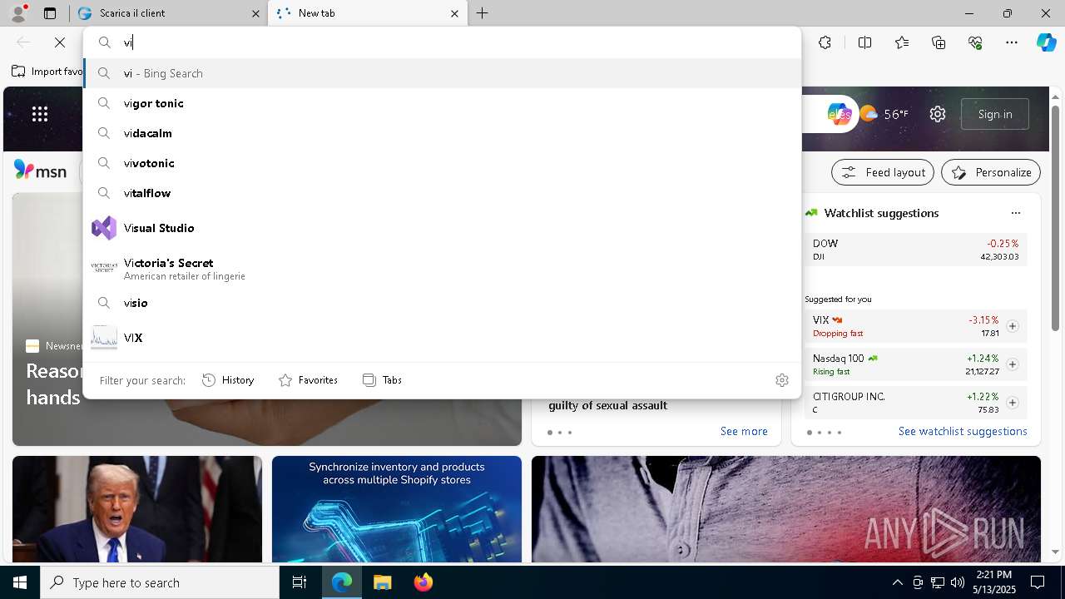
Task: Filter search by Favorites
Action: coord(308,380)
